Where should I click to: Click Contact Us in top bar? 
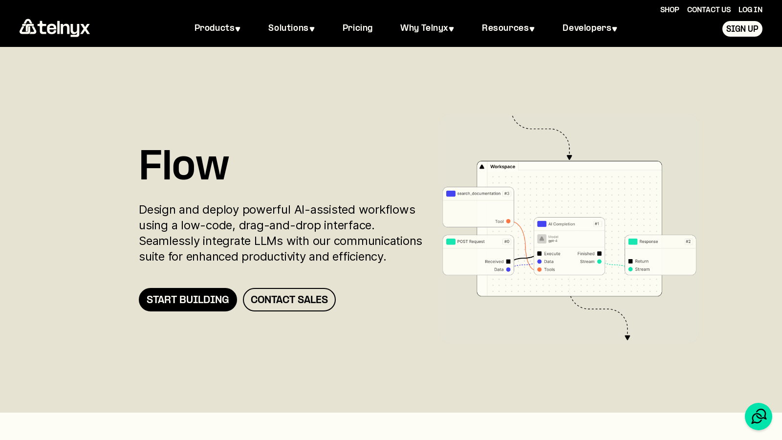709,10
